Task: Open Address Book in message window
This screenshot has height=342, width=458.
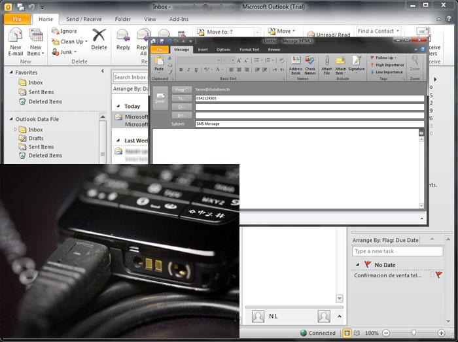Action: pyautogui.click(x=296, y=65)
